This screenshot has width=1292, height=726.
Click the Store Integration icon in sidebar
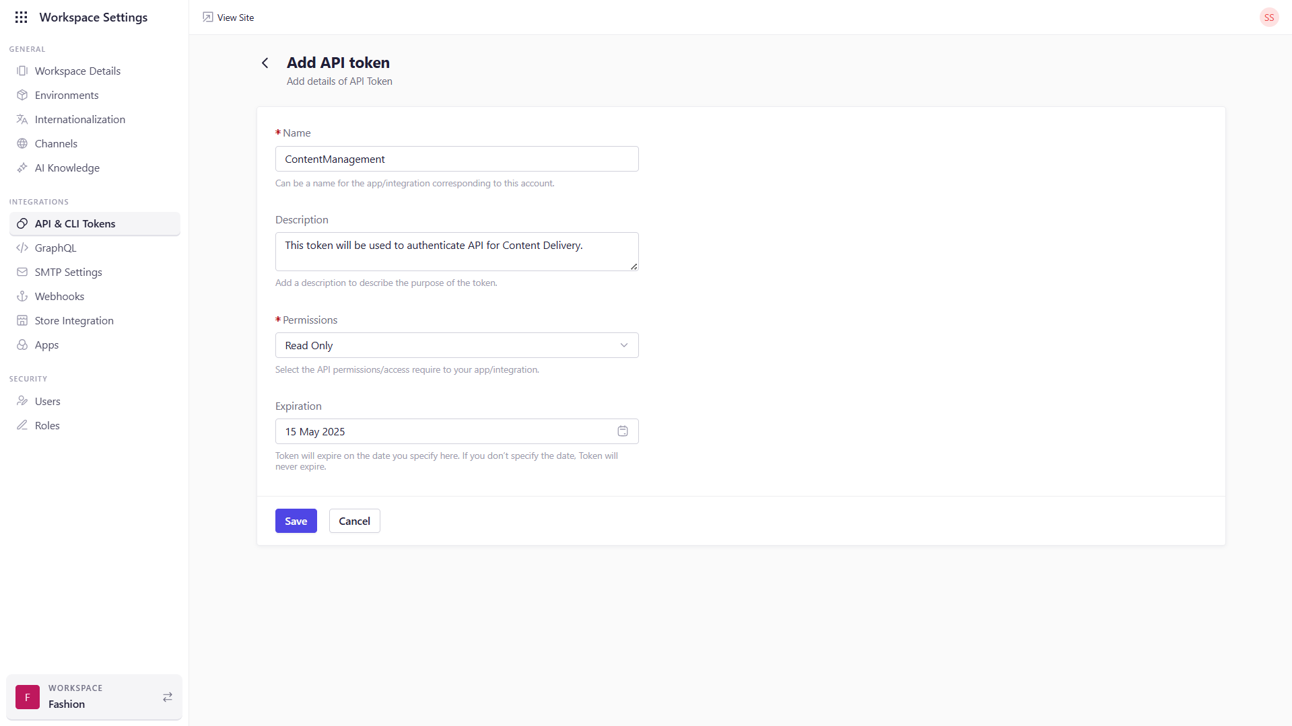click(x=22, y=320)
